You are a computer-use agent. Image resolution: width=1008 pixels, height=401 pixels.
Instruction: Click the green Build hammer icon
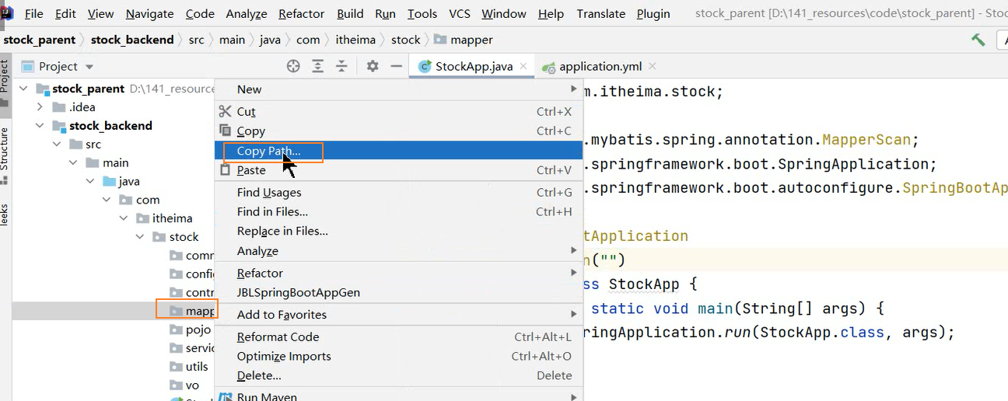(x=978, y=40)
